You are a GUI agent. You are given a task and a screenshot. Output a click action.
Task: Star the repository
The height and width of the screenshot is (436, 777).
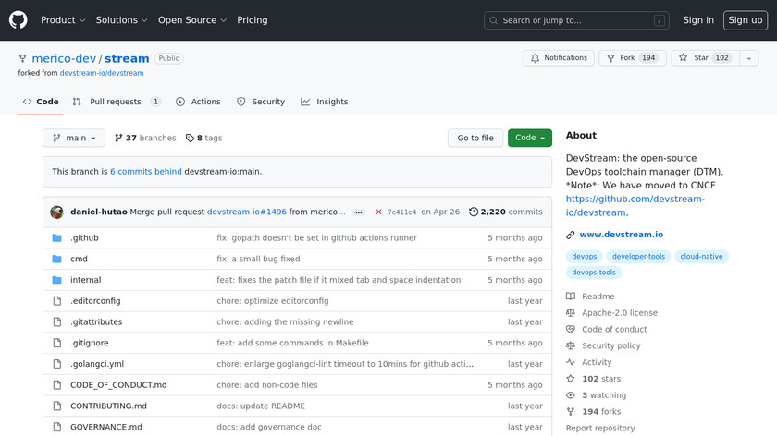[706, 58]
